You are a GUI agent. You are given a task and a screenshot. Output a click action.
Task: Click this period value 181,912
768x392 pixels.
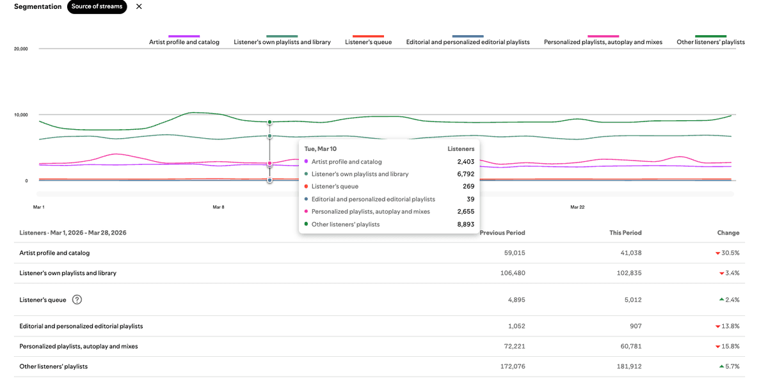coord(629,366)
